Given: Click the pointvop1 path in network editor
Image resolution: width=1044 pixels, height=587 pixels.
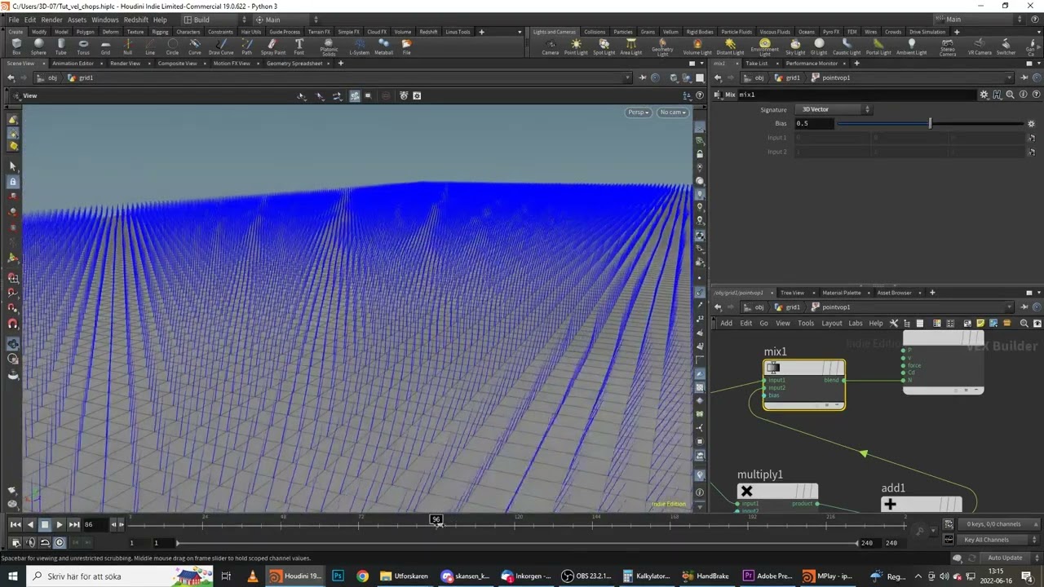Looking at the screenshot, I should coord(831,307).
